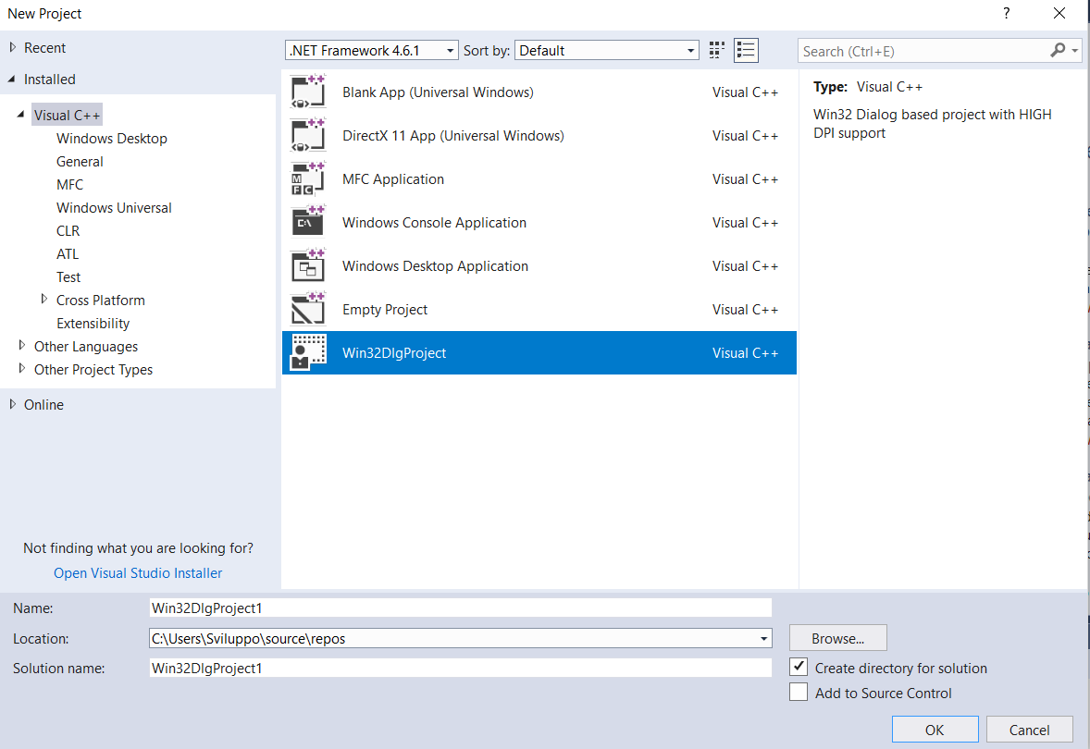Image resolution: width=1090 pixels, height=749 pixels.
Task: Expand the Cross Platform tree node
Action: coord(44,300)
